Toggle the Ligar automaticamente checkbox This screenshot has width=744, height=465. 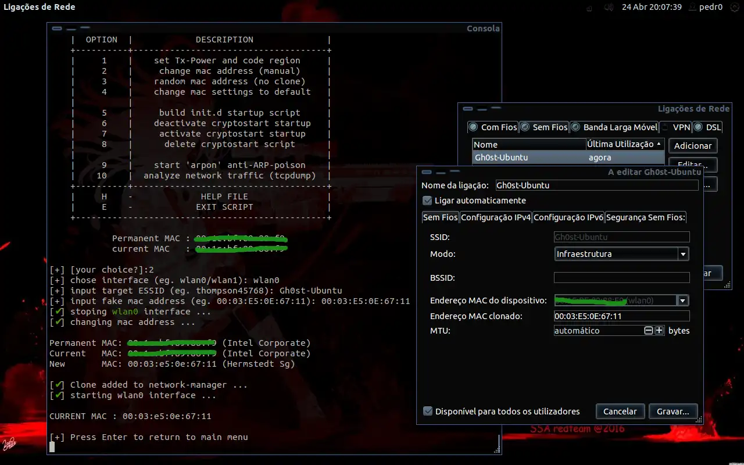(x=427, y=201)
